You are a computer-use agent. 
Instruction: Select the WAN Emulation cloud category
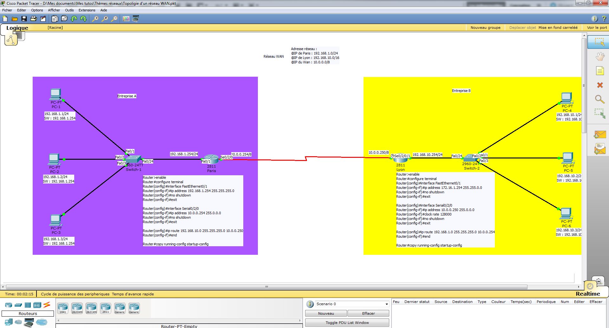pyautogui.click(x=18, y=322)
